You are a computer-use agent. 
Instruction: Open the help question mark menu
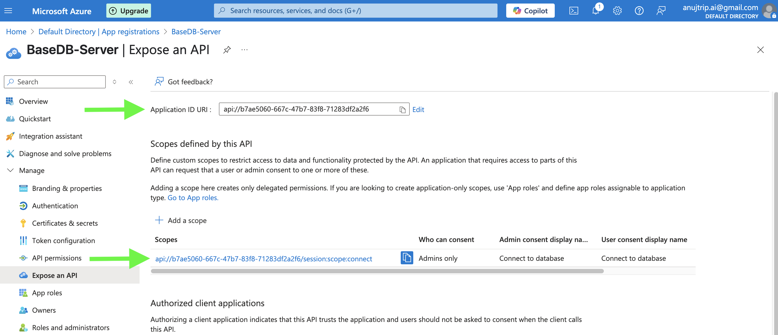point(639,11)
